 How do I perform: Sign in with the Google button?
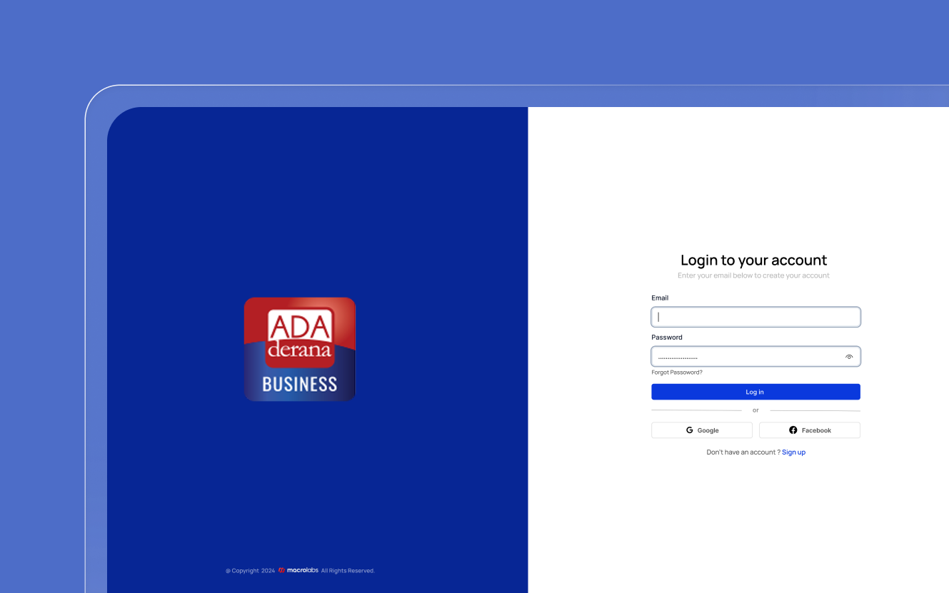click(702, 430)
